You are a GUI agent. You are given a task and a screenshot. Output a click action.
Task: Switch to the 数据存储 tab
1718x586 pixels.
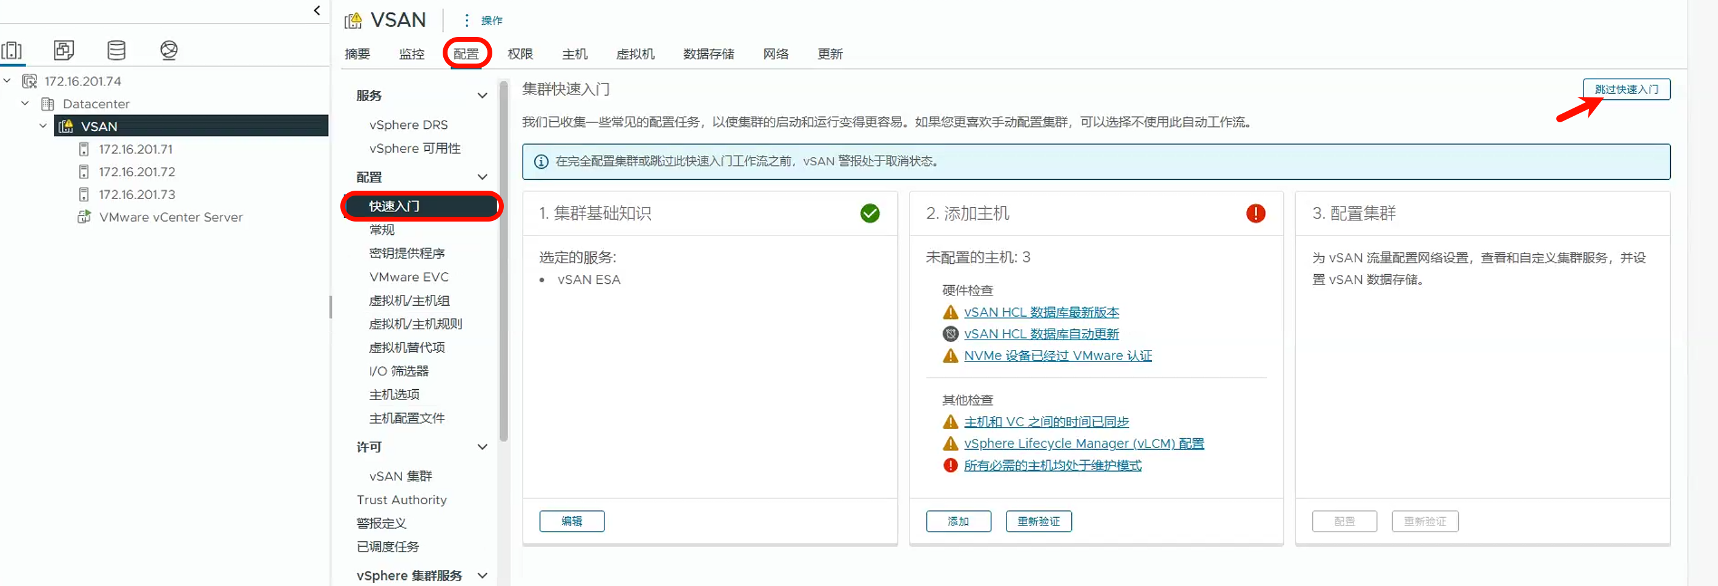[709, 54]
